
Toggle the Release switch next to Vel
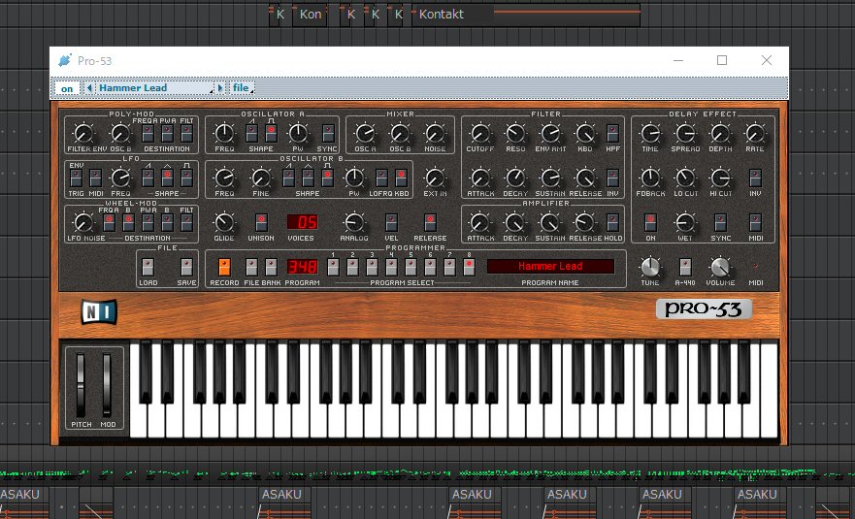click(430, 222)
